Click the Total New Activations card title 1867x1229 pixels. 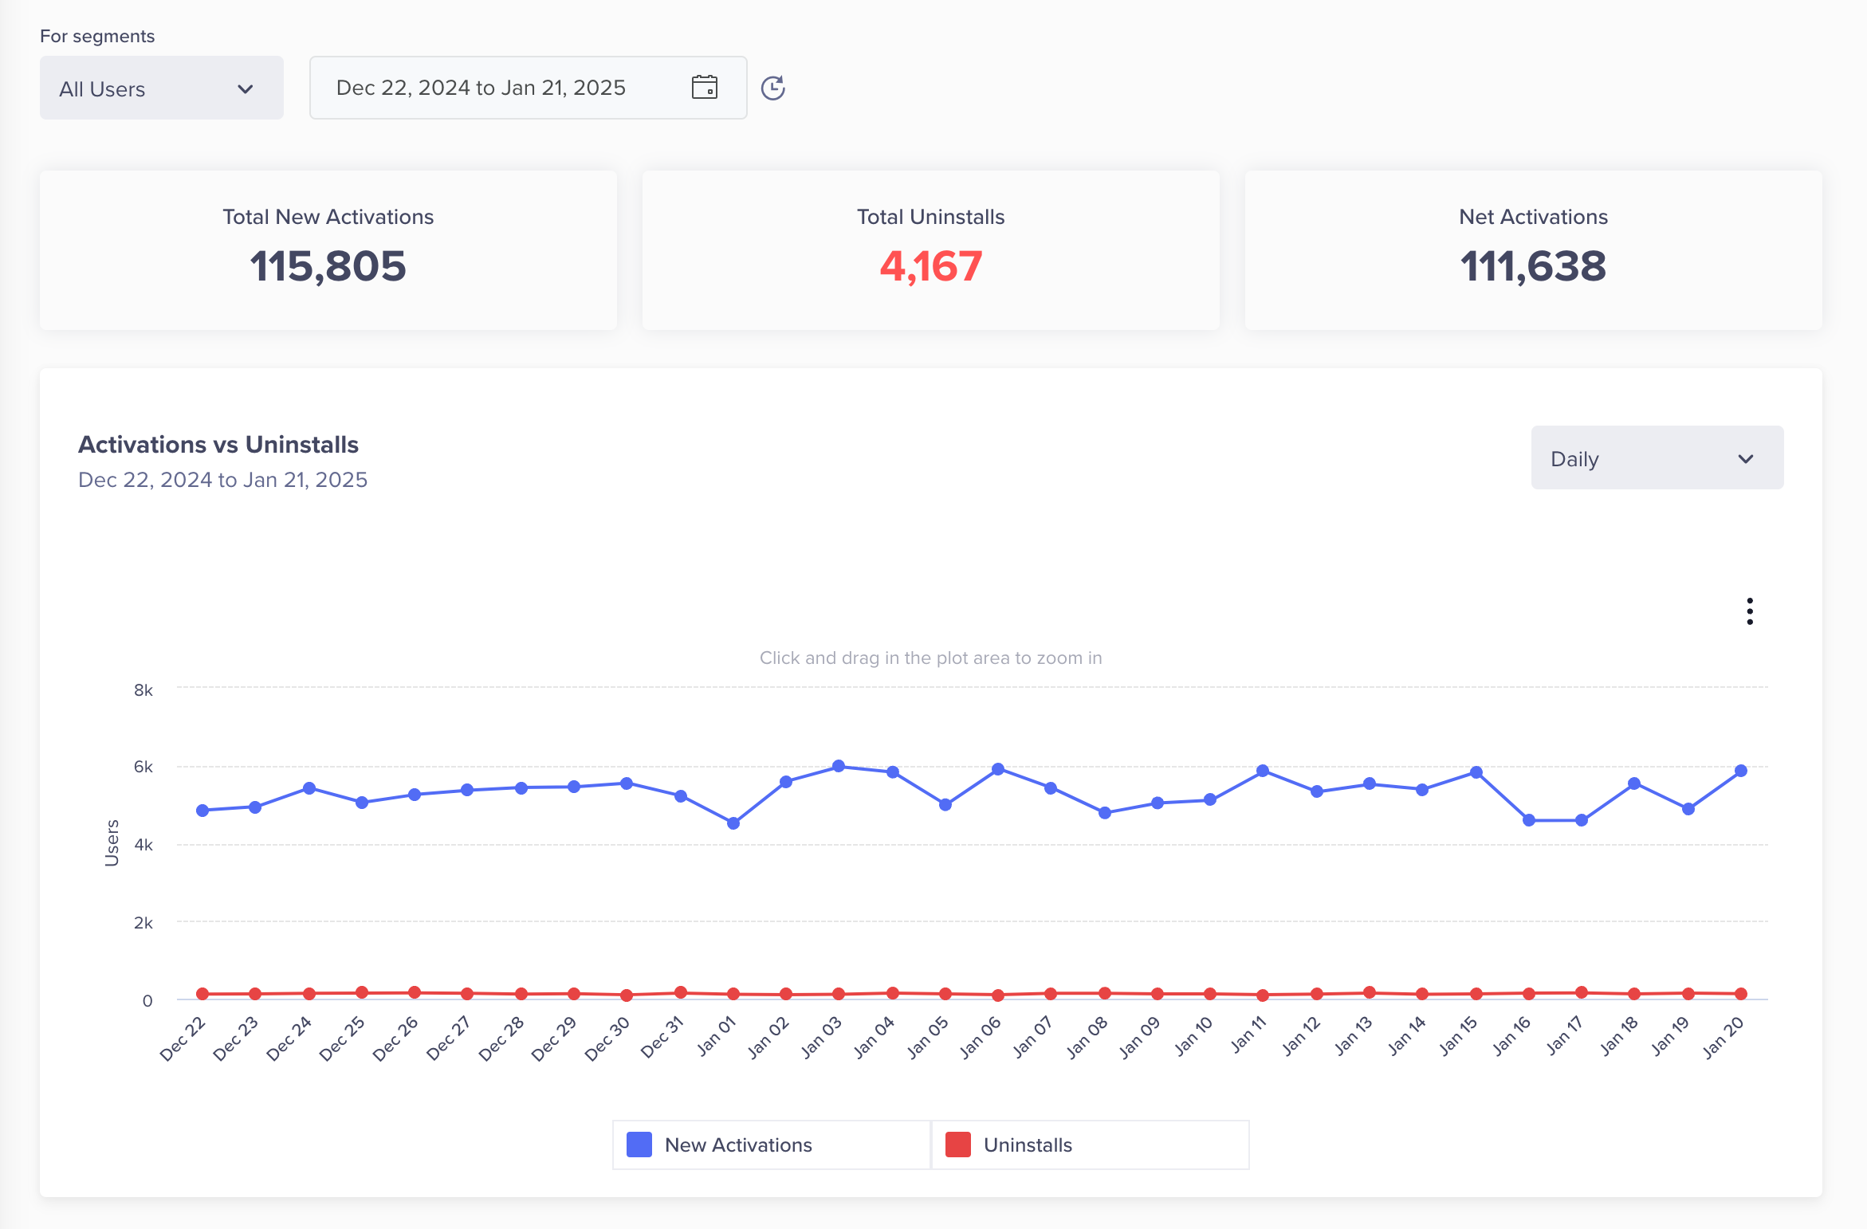[328, 217]
